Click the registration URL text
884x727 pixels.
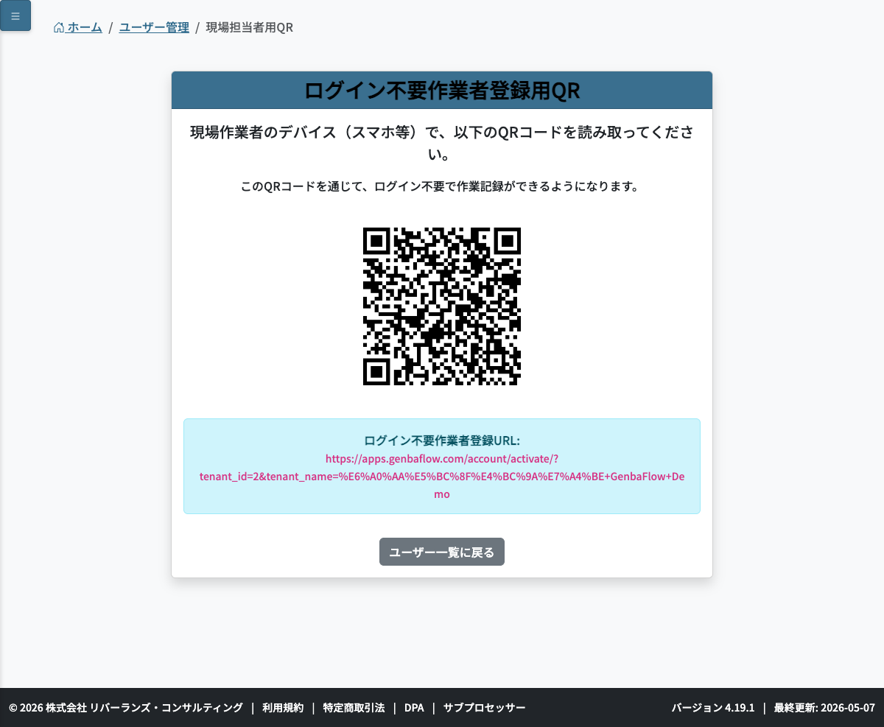coord(442,476)
